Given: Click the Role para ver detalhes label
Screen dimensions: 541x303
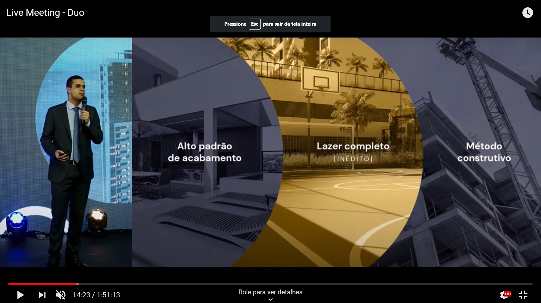Looking at the screenshot, I should pyautogui.click(x=270, y=292).
